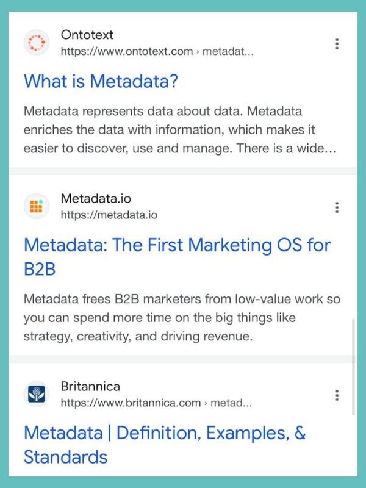
Task: Open three-dot menu for Ontotext result
Action: (x=337, y=44)
